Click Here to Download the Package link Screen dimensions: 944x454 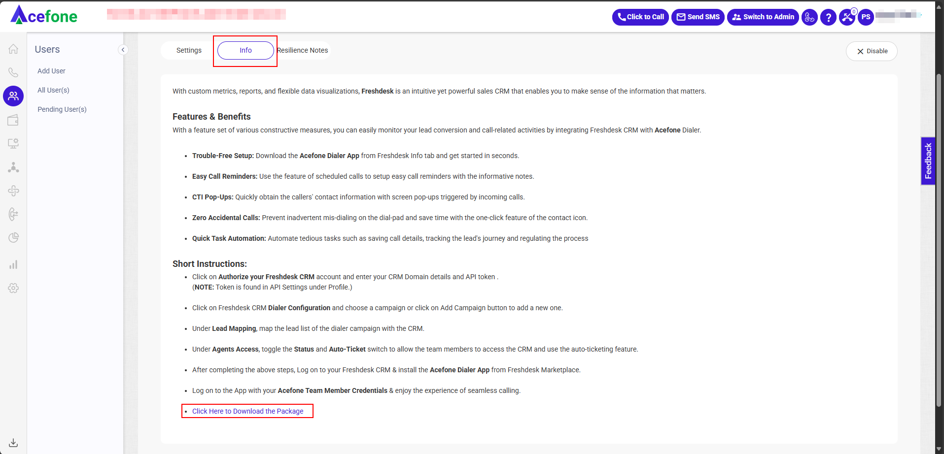[248, 411]
